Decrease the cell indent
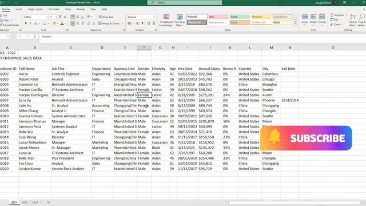Screen dimensions: 366x206 (x=89, y=23)
